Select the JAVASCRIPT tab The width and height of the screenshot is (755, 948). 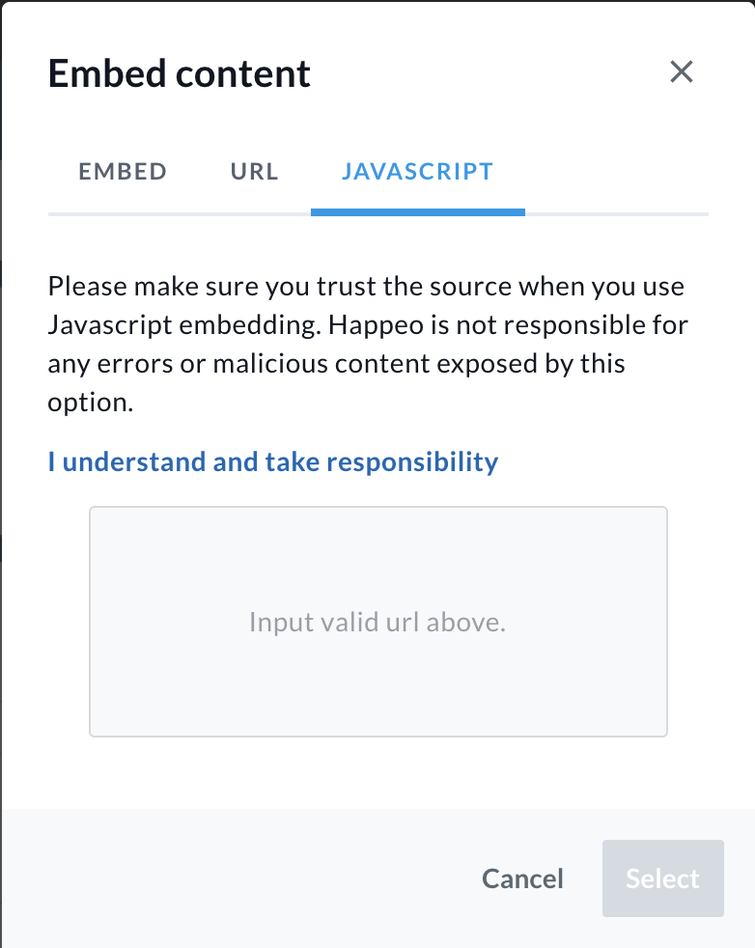pyautogui.click(x=417, y=172)
